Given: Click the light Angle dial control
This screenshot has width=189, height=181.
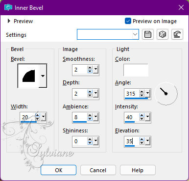Looking at the screenshot, I should pos(166,94).
